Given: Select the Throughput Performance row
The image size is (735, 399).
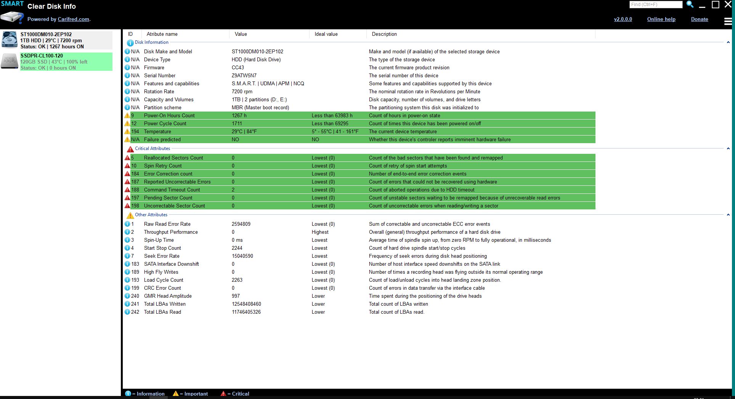Looking at the screenshot, I should click(x=359, y=232).
